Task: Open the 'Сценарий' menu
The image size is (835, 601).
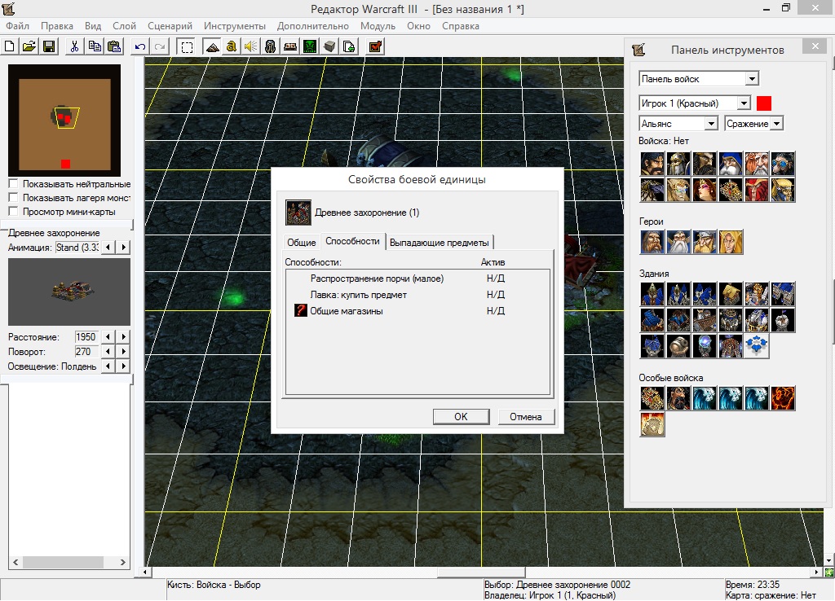Action: tap(170, 26)
